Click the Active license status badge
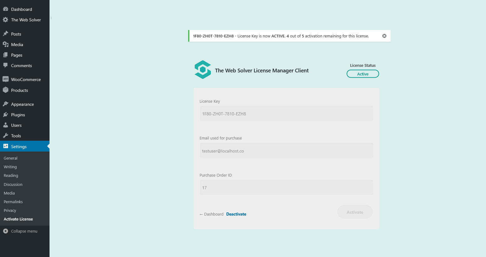Viewport: 486px width, 257px height. [x=363, y=74]
